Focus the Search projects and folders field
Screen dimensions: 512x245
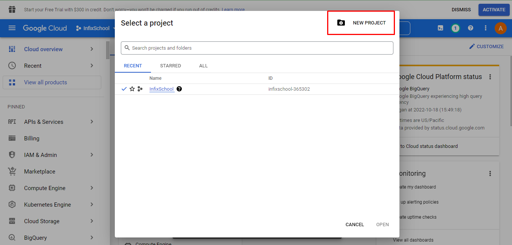point(257,48)
